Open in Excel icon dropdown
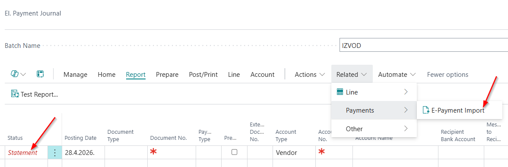This screenshot has height=167, width=508. coord(19,74)
